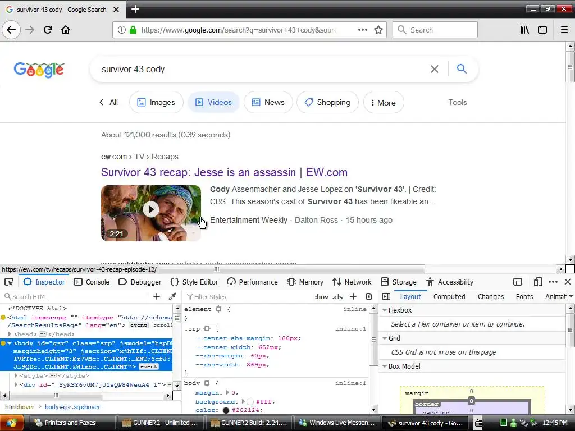575x431 pixels.
Task: Expand the div _SyKSY6v0M7jU1sQP84WeuA4_1 node
Action: [x=16, y=384]
